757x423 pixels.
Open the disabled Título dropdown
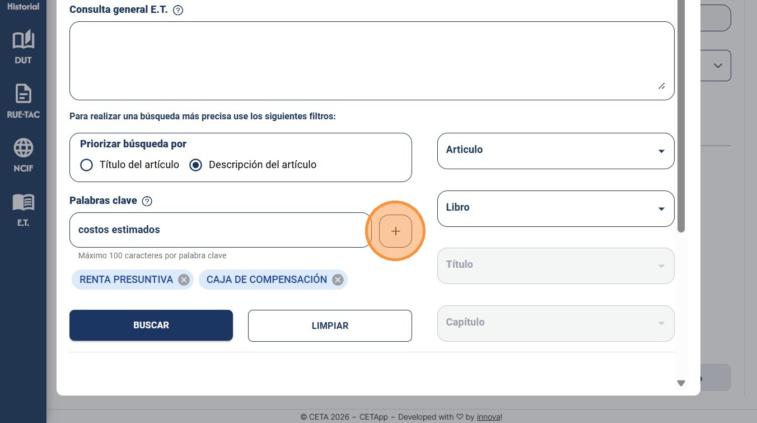[555, 266]
